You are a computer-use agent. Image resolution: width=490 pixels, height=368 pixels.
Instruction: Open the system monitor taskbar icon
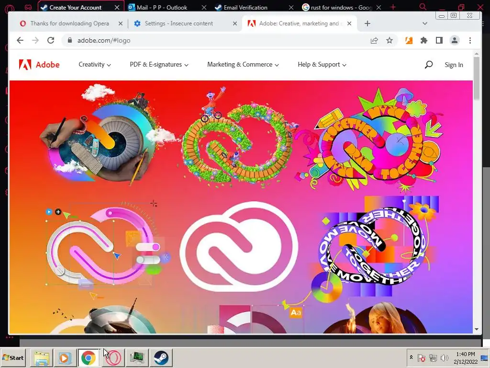pos(137,357)
